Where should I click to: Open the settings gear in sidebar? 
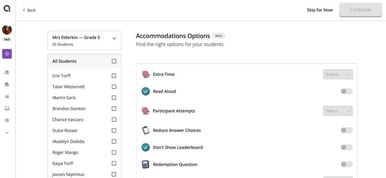(x=7, y=120)
